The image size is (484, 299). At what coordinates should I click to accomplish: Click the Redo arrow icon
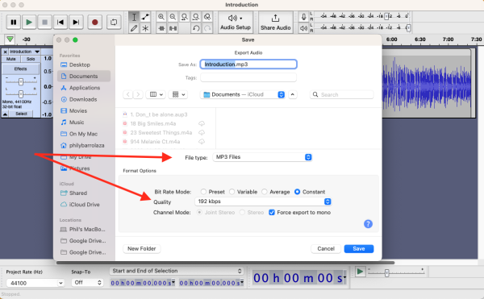click(207, 28)
